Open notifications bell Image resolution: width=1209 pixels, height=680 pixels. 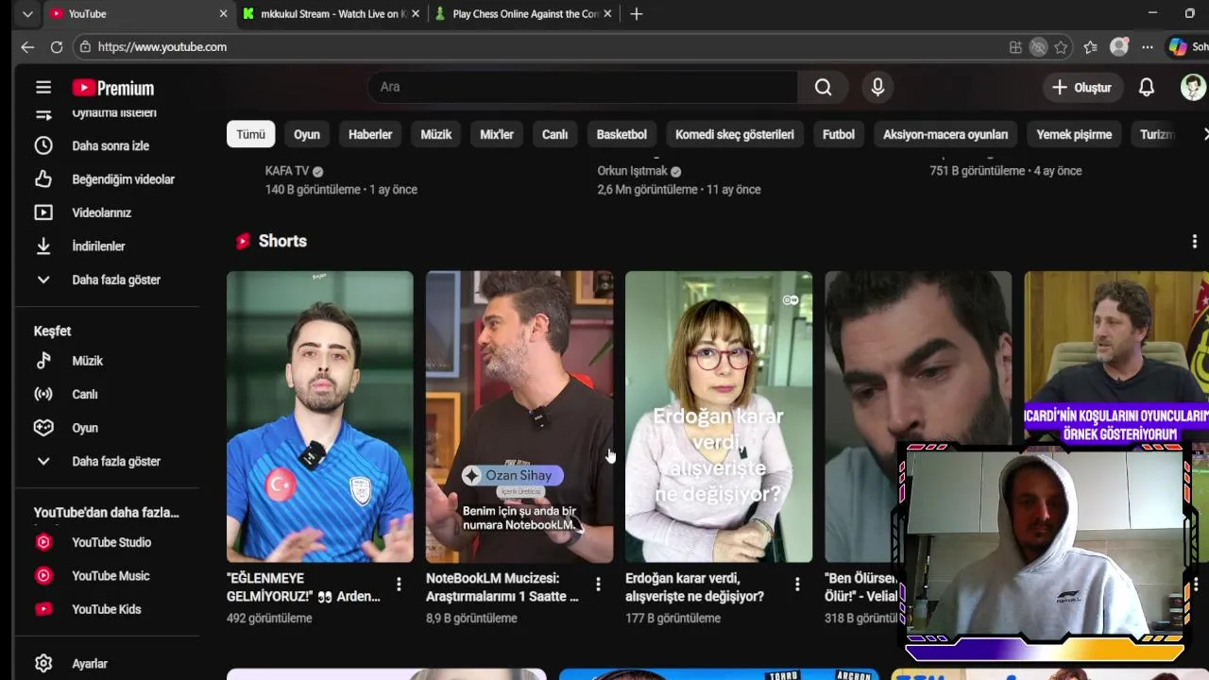point(1146,87)
